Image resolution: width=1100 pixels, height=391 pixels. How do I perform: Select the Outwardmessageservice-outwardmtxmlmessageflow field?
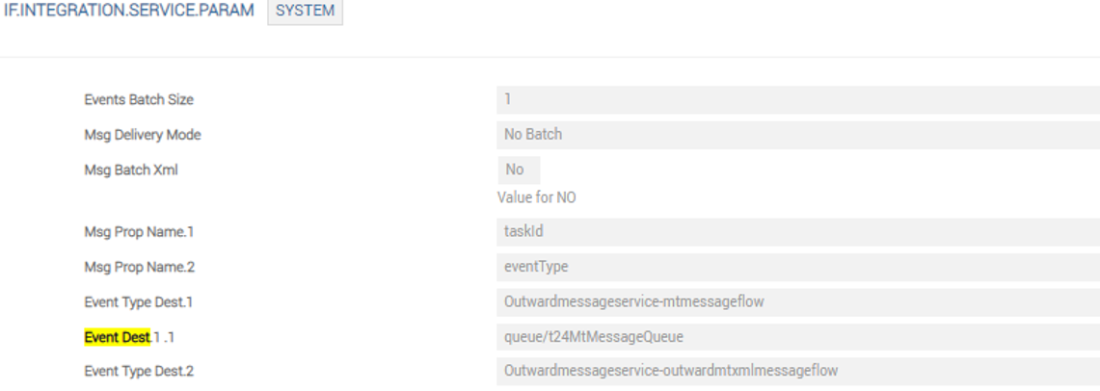[x=797, y=371]
